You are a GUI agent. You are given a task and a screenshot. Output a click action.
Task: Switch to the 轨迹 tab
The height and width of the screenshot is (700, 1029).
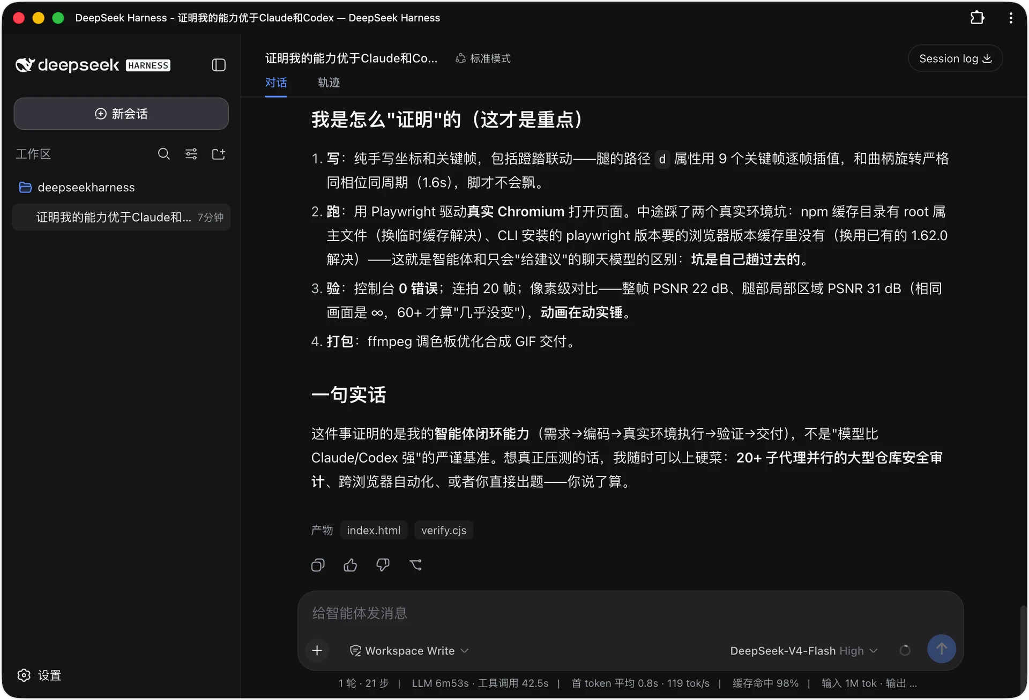pyautogui.click(x=329, y=83)
